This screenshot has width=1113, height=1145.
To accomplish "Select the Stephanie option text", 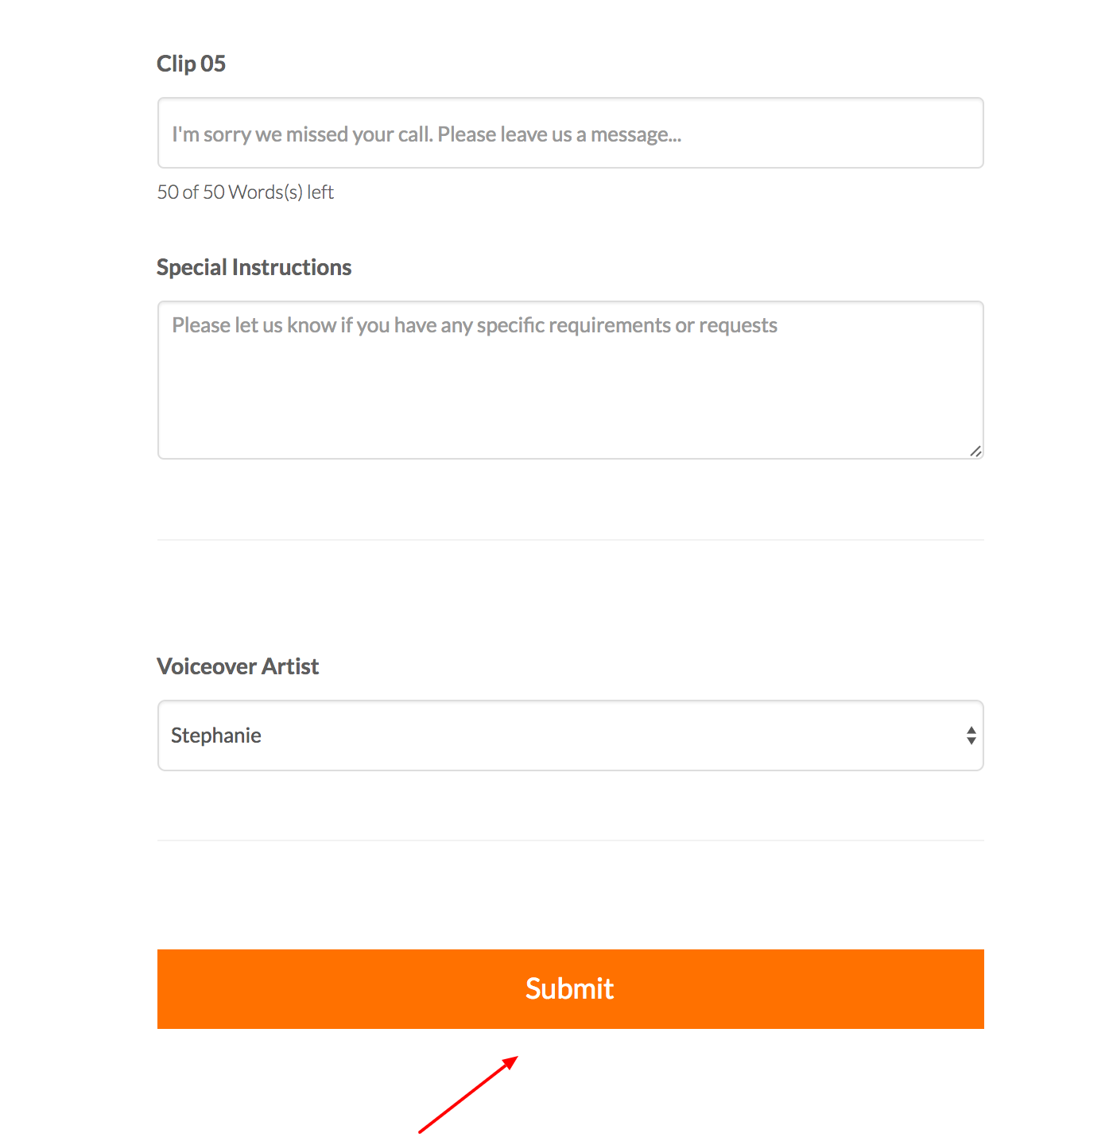I will coord(216,736).
